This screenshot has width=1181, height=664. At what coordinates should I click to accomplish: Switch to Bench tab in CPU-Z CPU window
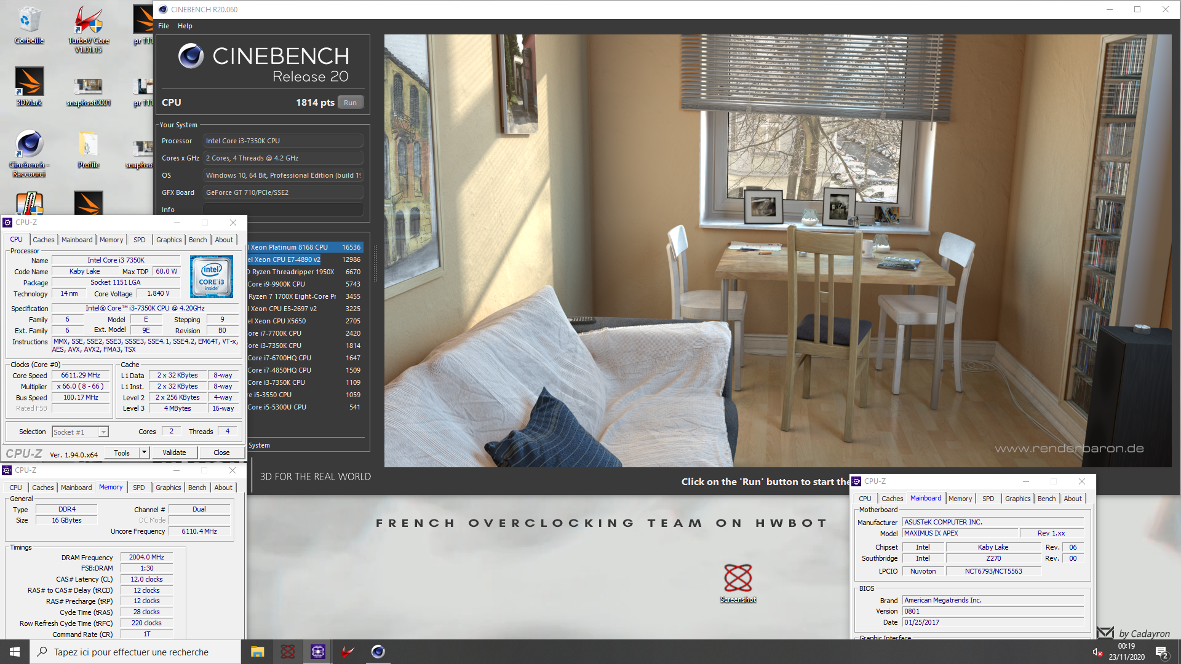click(197, 240)
